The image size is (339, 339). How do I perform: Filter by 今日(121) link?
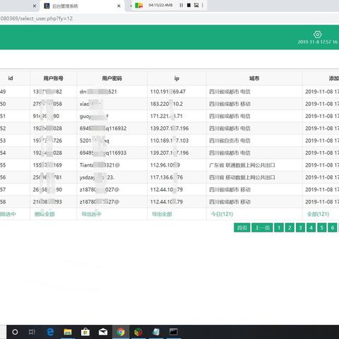coord(222,214)
